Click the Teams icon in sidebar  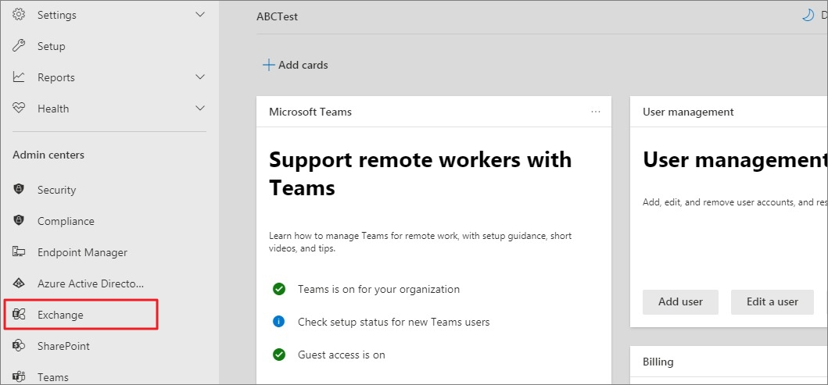click(x=19, y=377)
